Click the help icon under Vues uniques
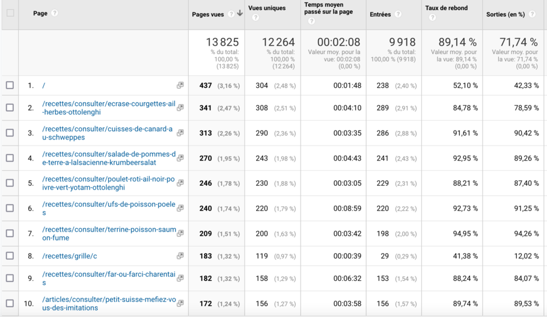This screenshot has width=547, height=317. click(255, 17)
